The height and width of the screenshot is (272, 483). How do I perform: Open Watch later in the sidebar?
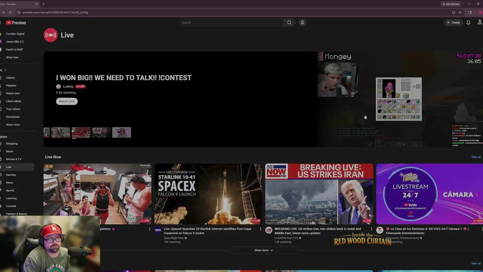(13, 93)
